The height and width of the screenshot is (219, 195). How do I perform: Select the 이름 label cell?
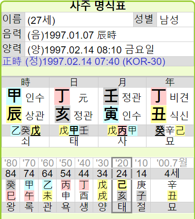pyautogui.click(x=13, y=20)
